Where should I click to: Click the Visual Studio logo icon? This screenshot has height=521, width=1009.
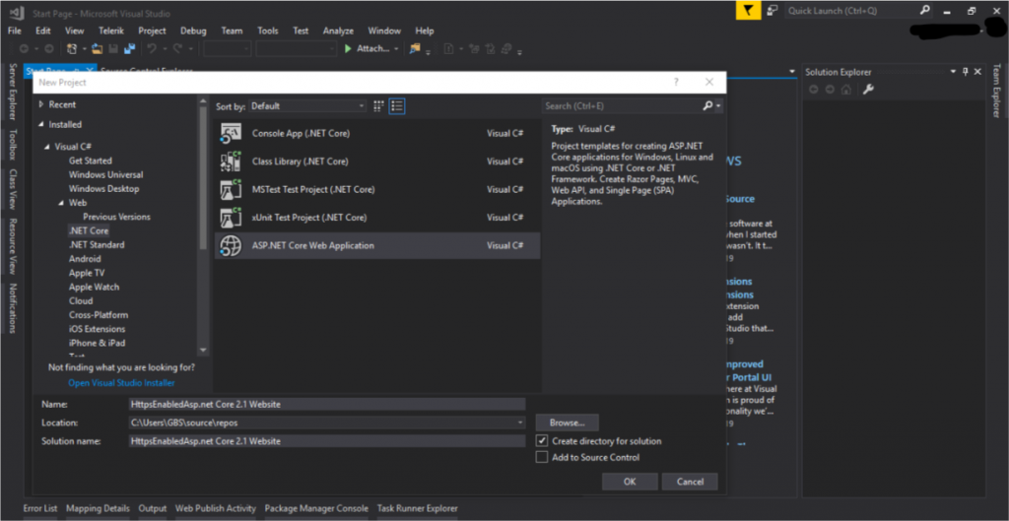click(18, 12)
